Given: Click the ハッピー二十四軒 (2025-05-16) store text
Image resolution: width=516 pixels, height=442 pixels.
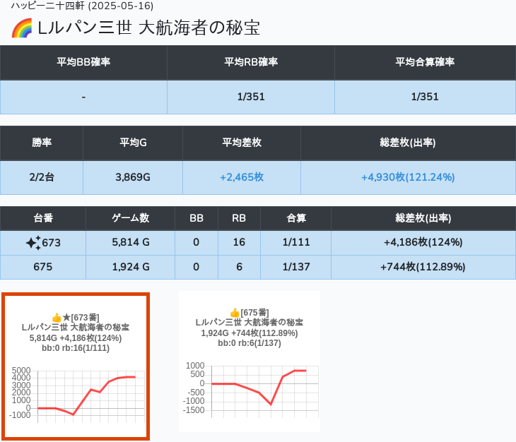Looking at the screenshot, I should pos(82,6).
